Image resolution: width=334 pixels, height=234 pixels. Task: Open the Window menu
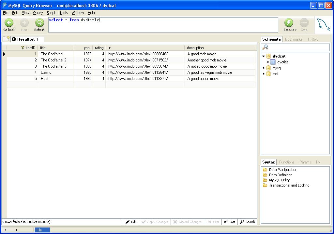click(78, 13)
